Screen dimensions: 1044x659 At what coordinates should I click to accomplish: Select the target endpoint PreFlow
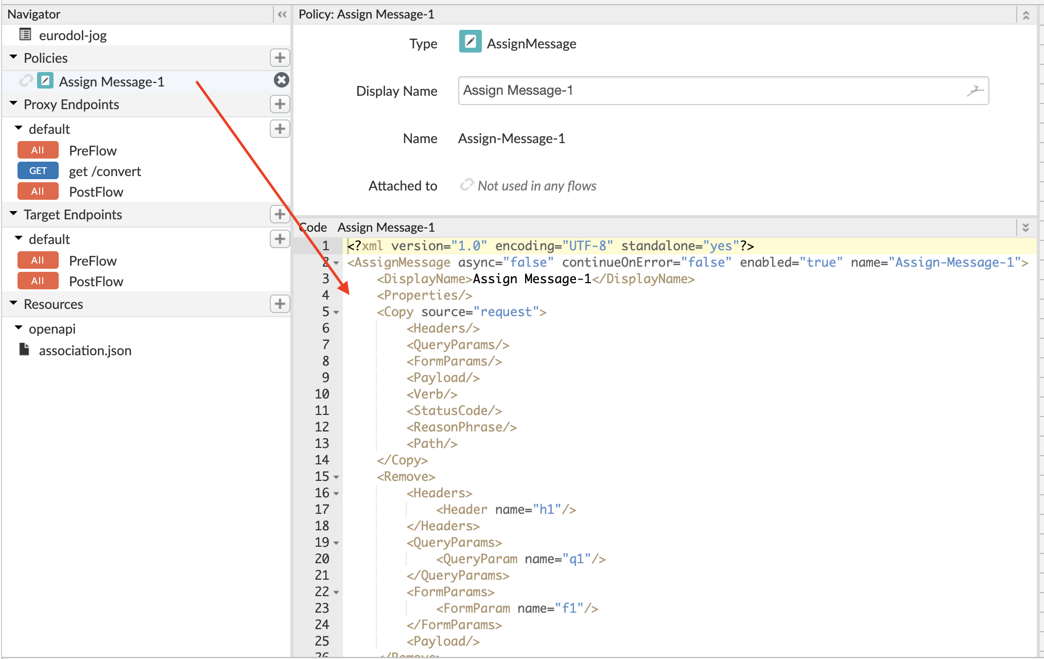93,261
